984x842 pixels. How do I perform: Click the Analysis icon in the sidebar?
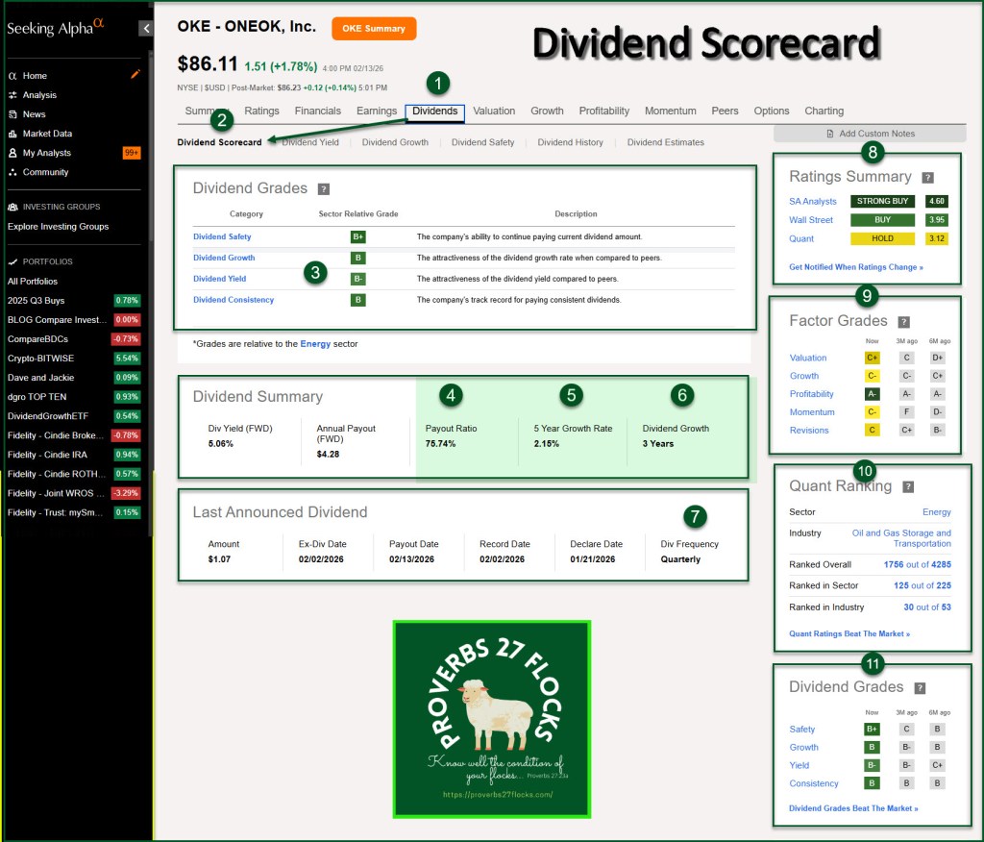pyautogui.click(x=12, y=95)
